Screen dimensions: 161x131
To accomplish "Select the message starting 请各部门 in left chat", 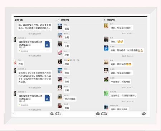I will (35, 77).
